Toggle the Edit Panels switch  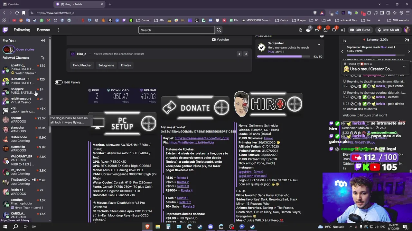click(x=59, y=82)
